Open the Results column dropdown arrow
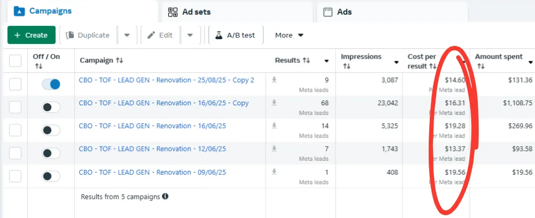Viewport: 535px width, 218px height. coord(326,61)
